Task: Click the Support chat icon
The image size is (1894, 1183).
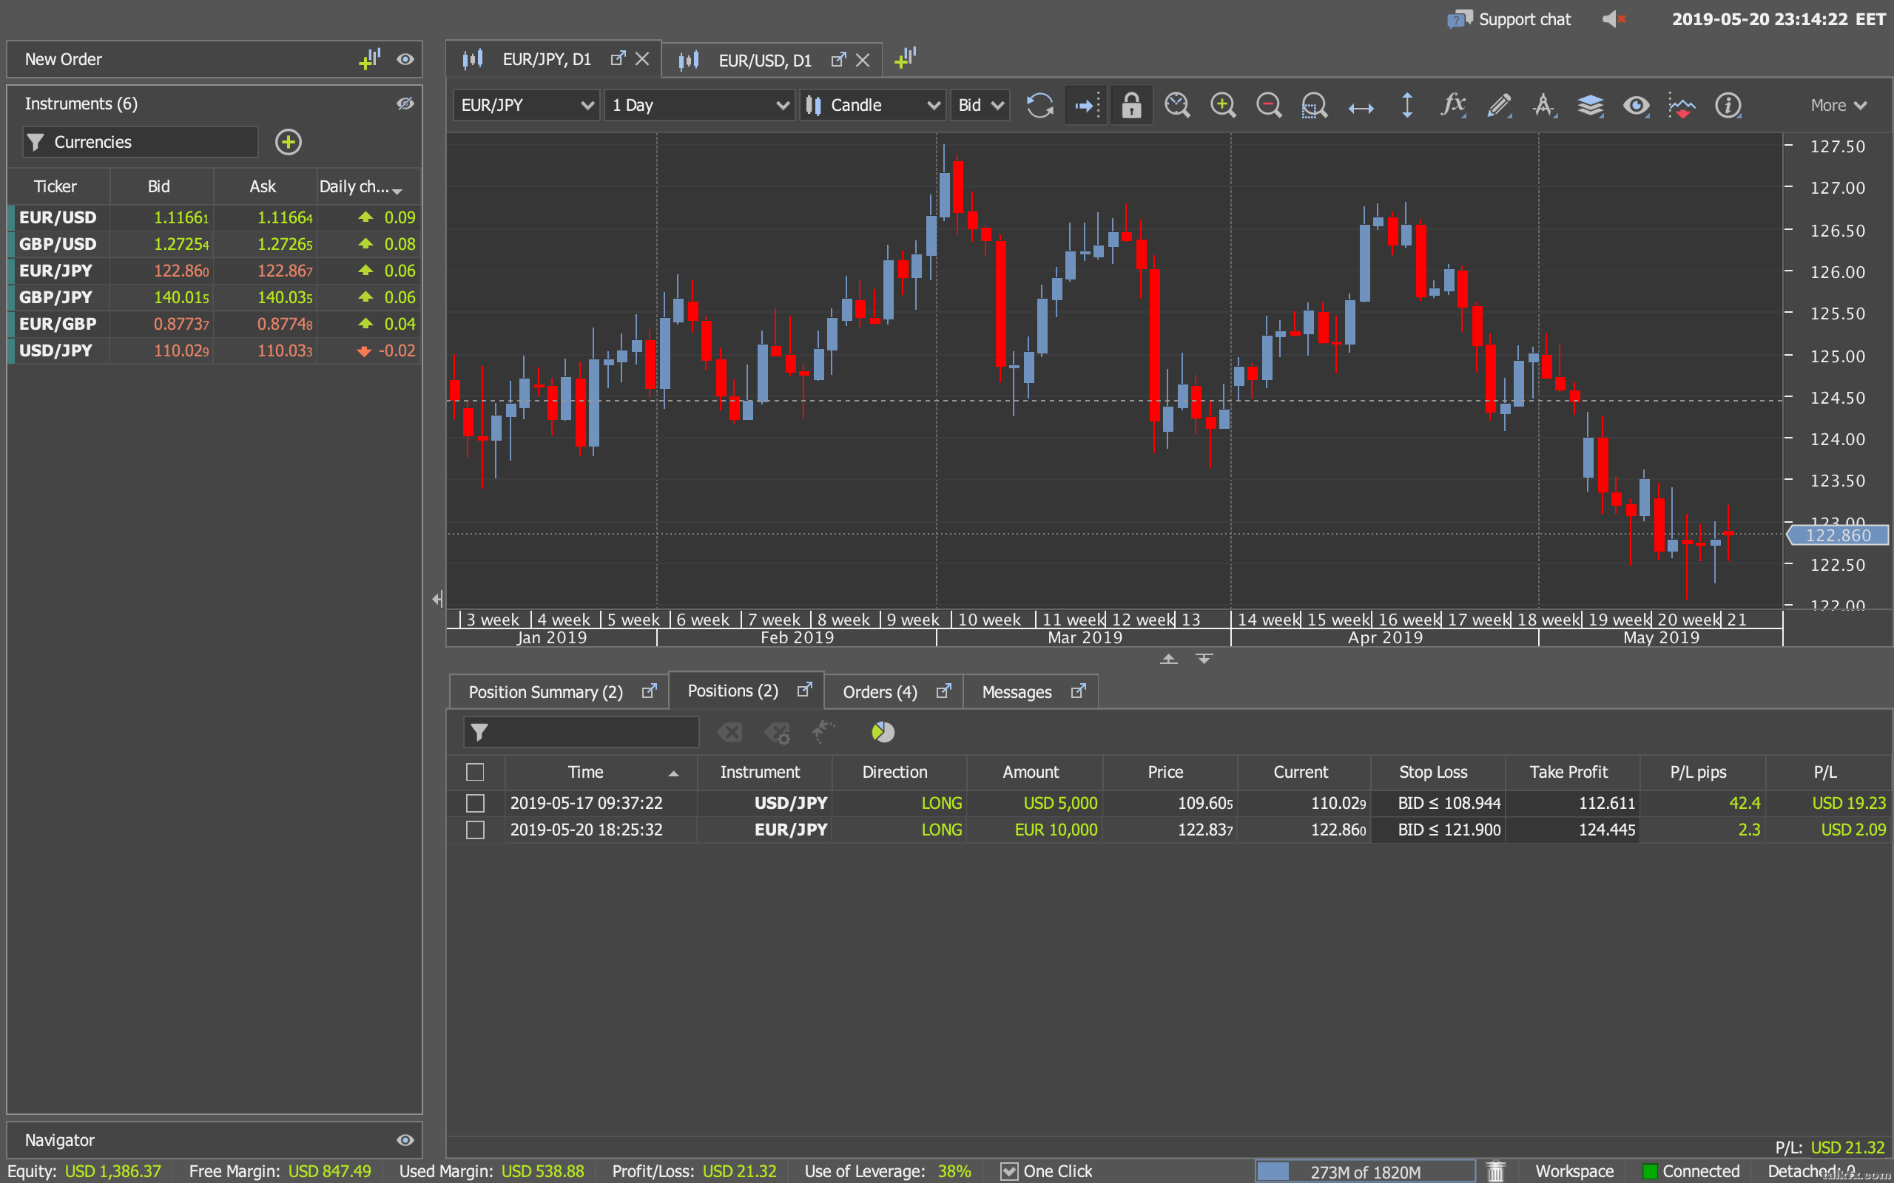Action: [1459, 18]
